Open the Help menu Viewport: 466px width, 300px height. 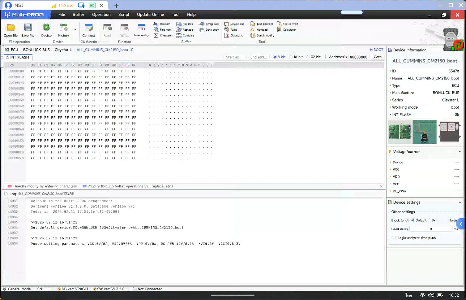[x=191, y=14]
